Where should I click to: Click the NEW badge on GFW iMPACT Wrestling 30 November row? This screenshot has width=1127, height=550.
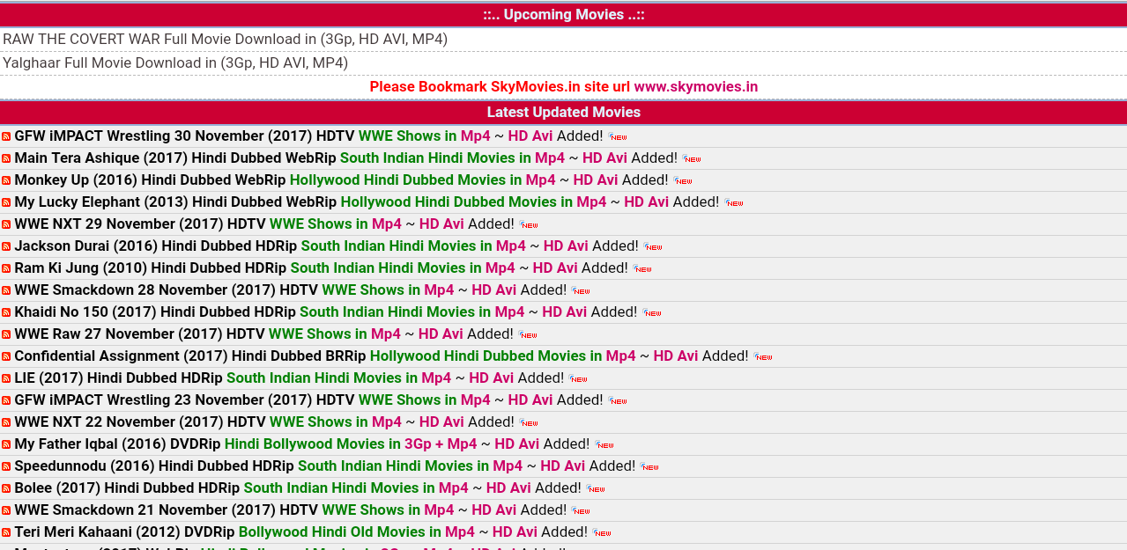pos(618,137)
